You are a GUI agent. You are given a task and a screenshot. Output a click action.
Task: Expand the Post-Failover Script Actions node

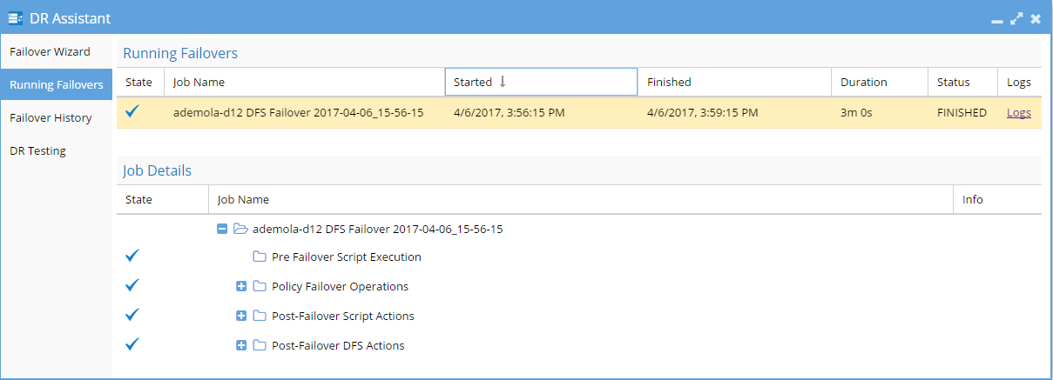point(241,317)
